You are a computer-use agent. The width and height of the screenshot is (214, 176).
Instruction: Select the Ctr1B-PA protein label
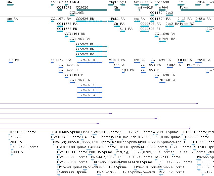[185, 60]
